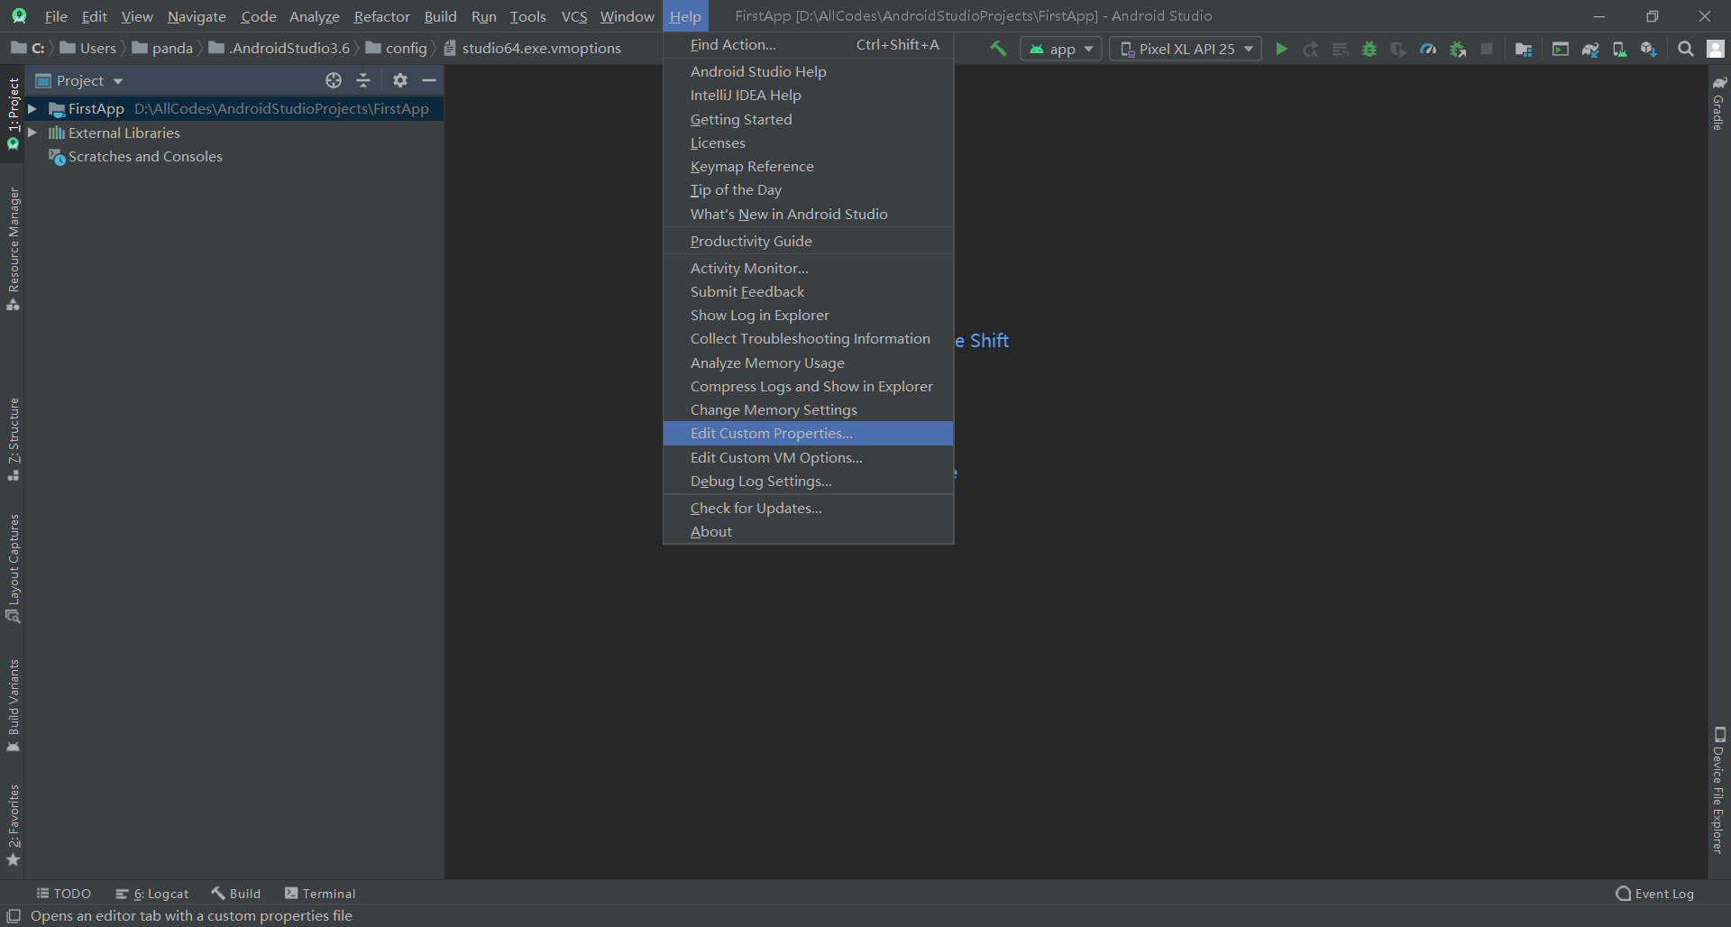Select Find Action... in Help menu
The image size is (1731, 927).
click(808, 44)
